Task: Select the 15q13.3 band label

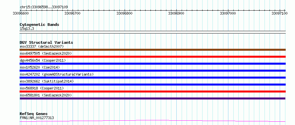Action: tap(27, 29)
